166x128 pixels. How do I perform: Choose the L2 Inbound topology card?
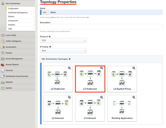[x=58, y=108]
